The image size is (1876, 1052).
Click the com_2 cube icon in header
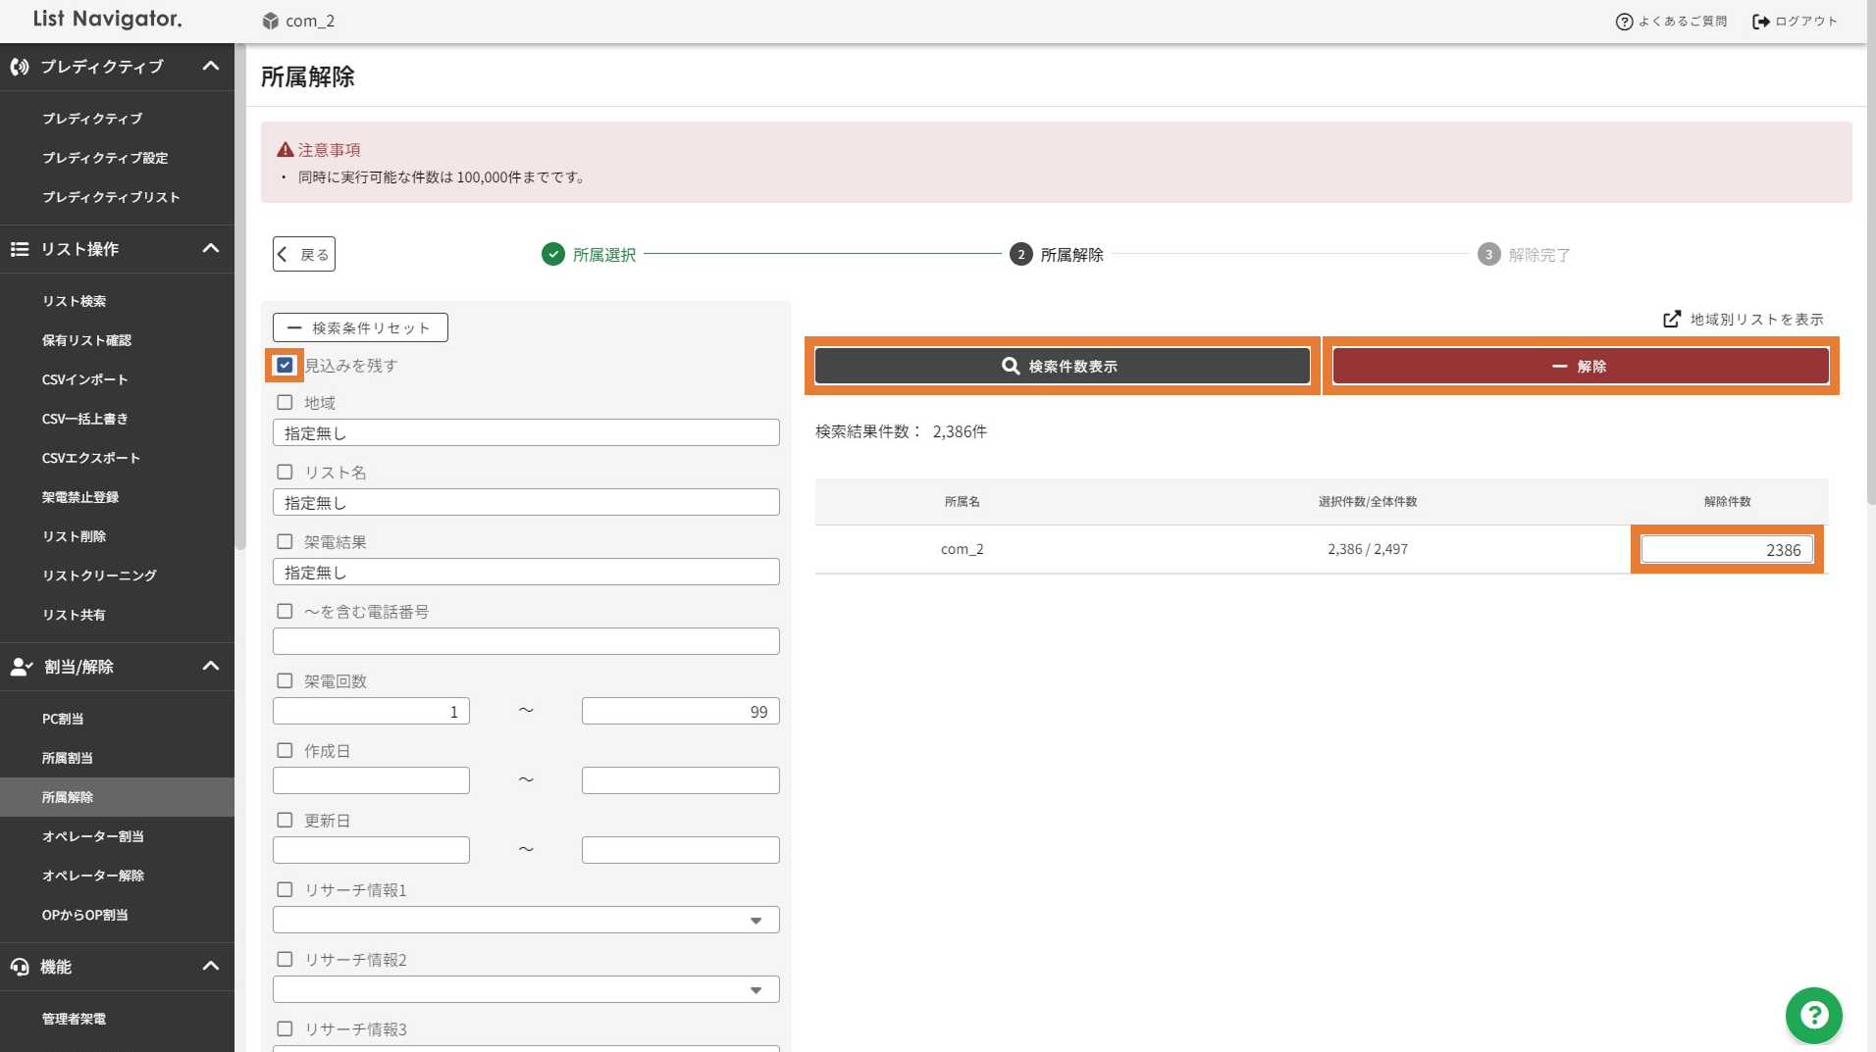tap(271, 21)
